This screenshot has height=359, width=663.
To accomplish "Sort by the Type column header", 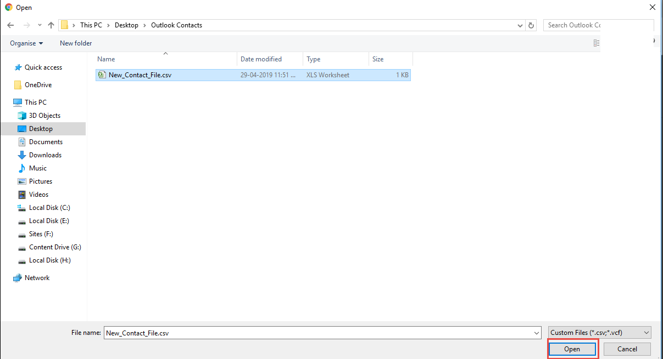I will click(336, 59).
